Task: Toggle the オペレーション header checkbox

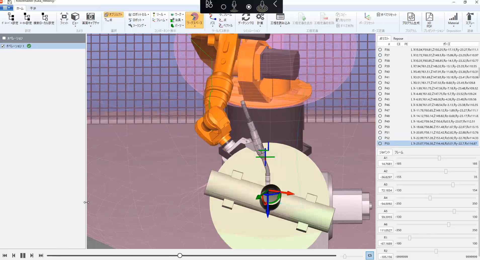Action: click(4, 38)
